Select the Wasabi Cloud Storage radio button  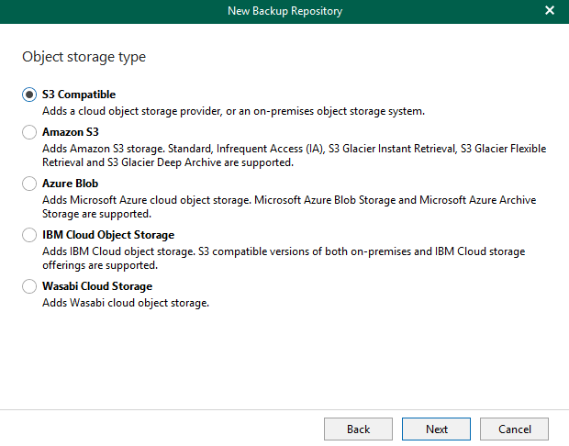[29, 286]
